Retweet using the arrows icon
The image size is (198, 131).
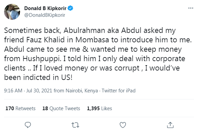click(75, 125)
